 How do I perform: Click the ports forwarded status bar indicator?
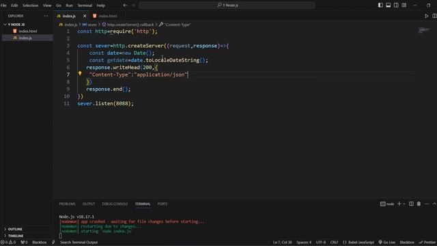coord(25,243)
